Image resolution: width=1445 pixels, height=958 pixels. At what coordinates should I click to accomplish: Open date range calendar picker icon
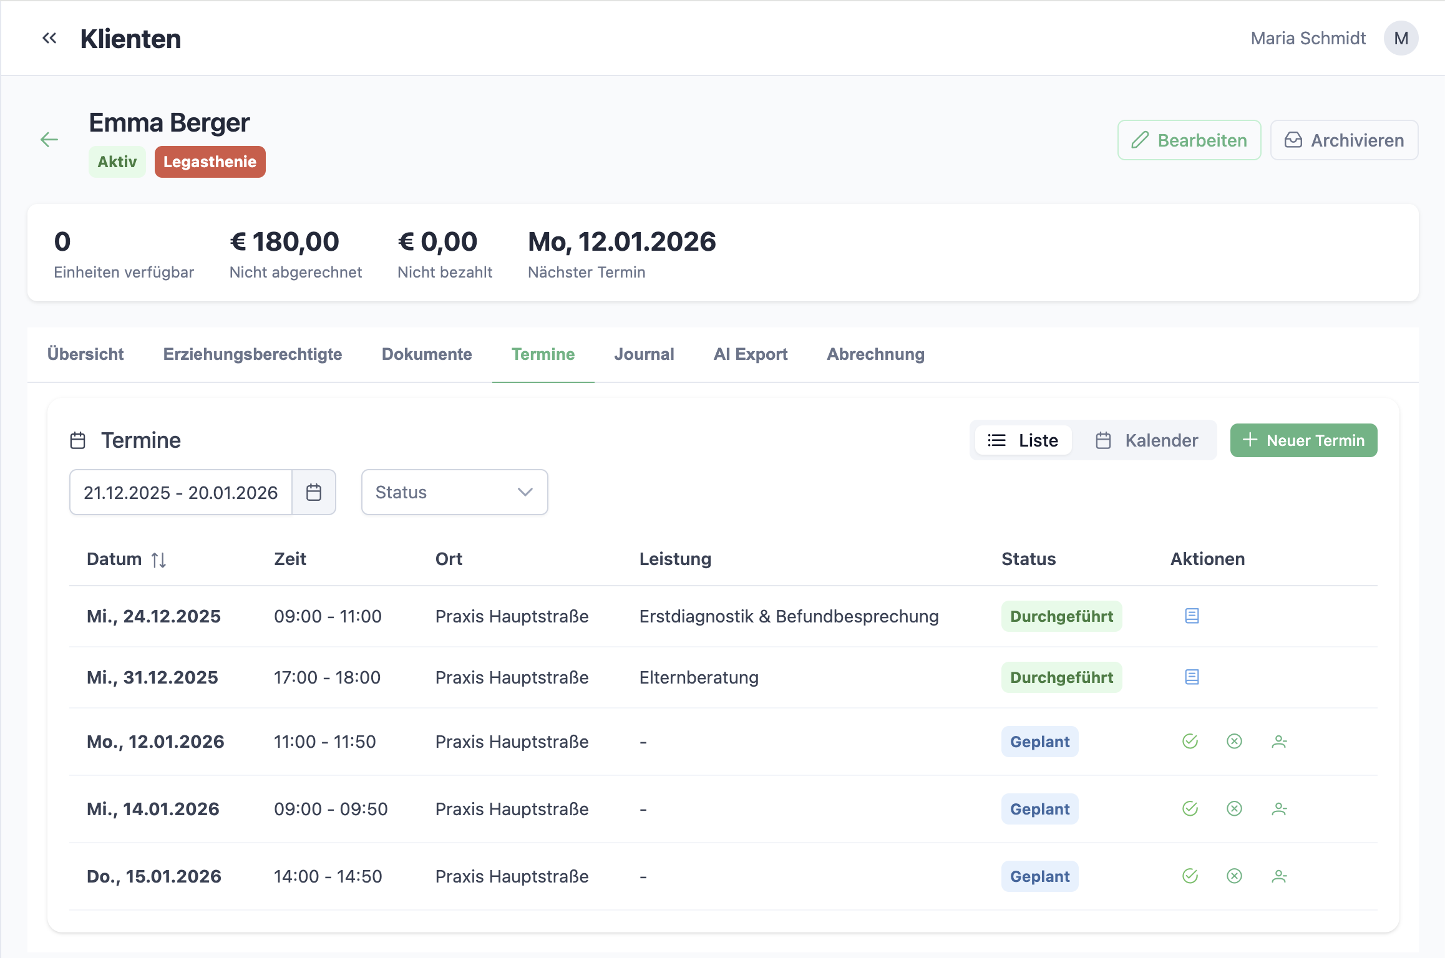point(314,493)
